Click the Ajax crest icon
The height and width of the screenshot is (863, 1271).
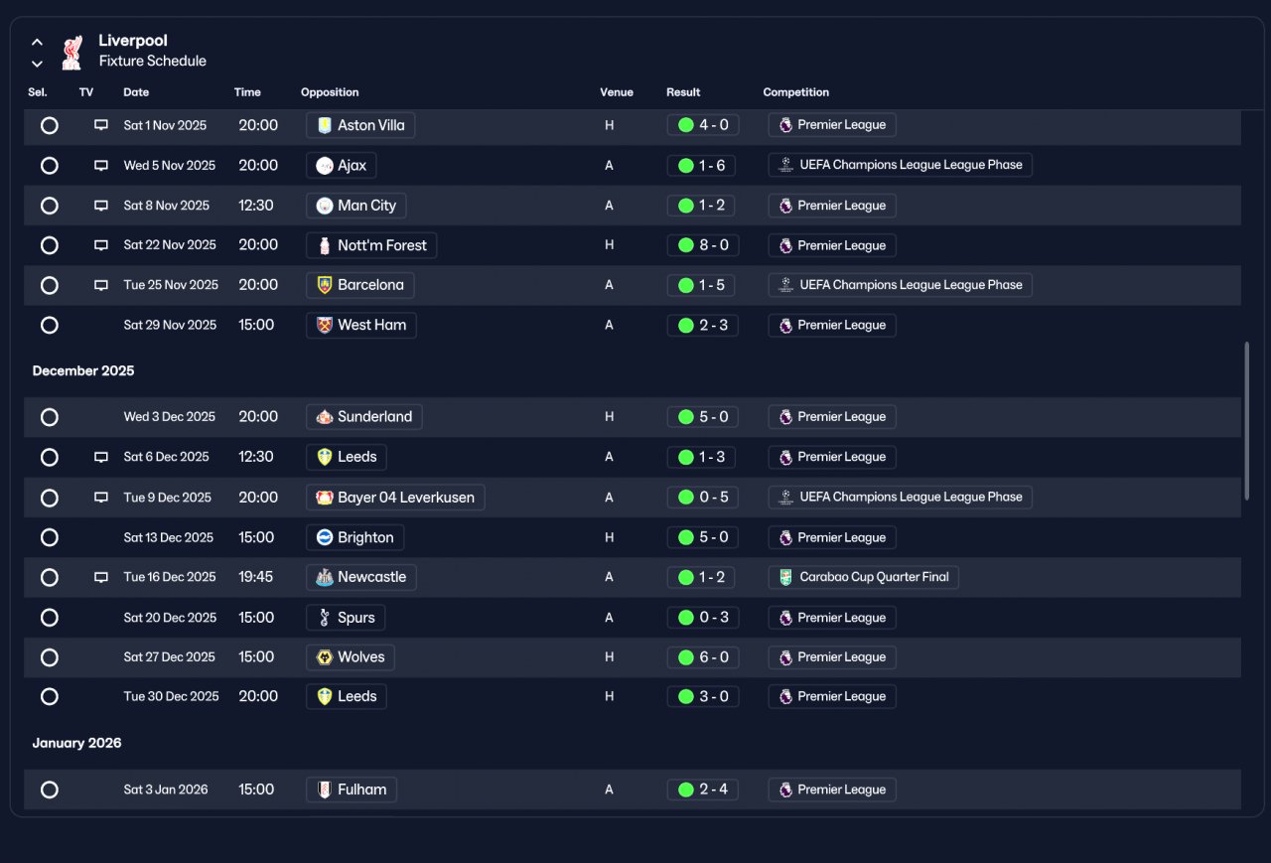[324, 166]
